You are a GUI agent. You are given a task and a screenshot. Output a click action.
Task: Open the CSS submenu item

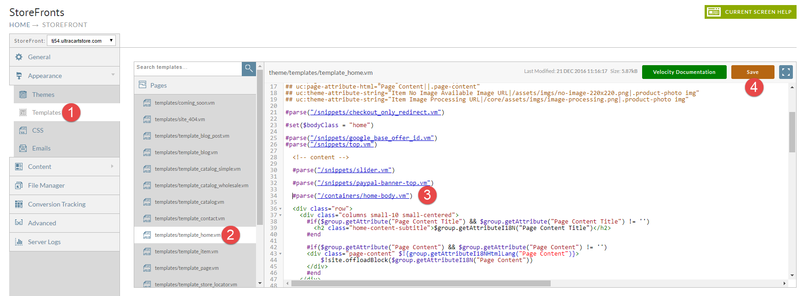[67, 130]
